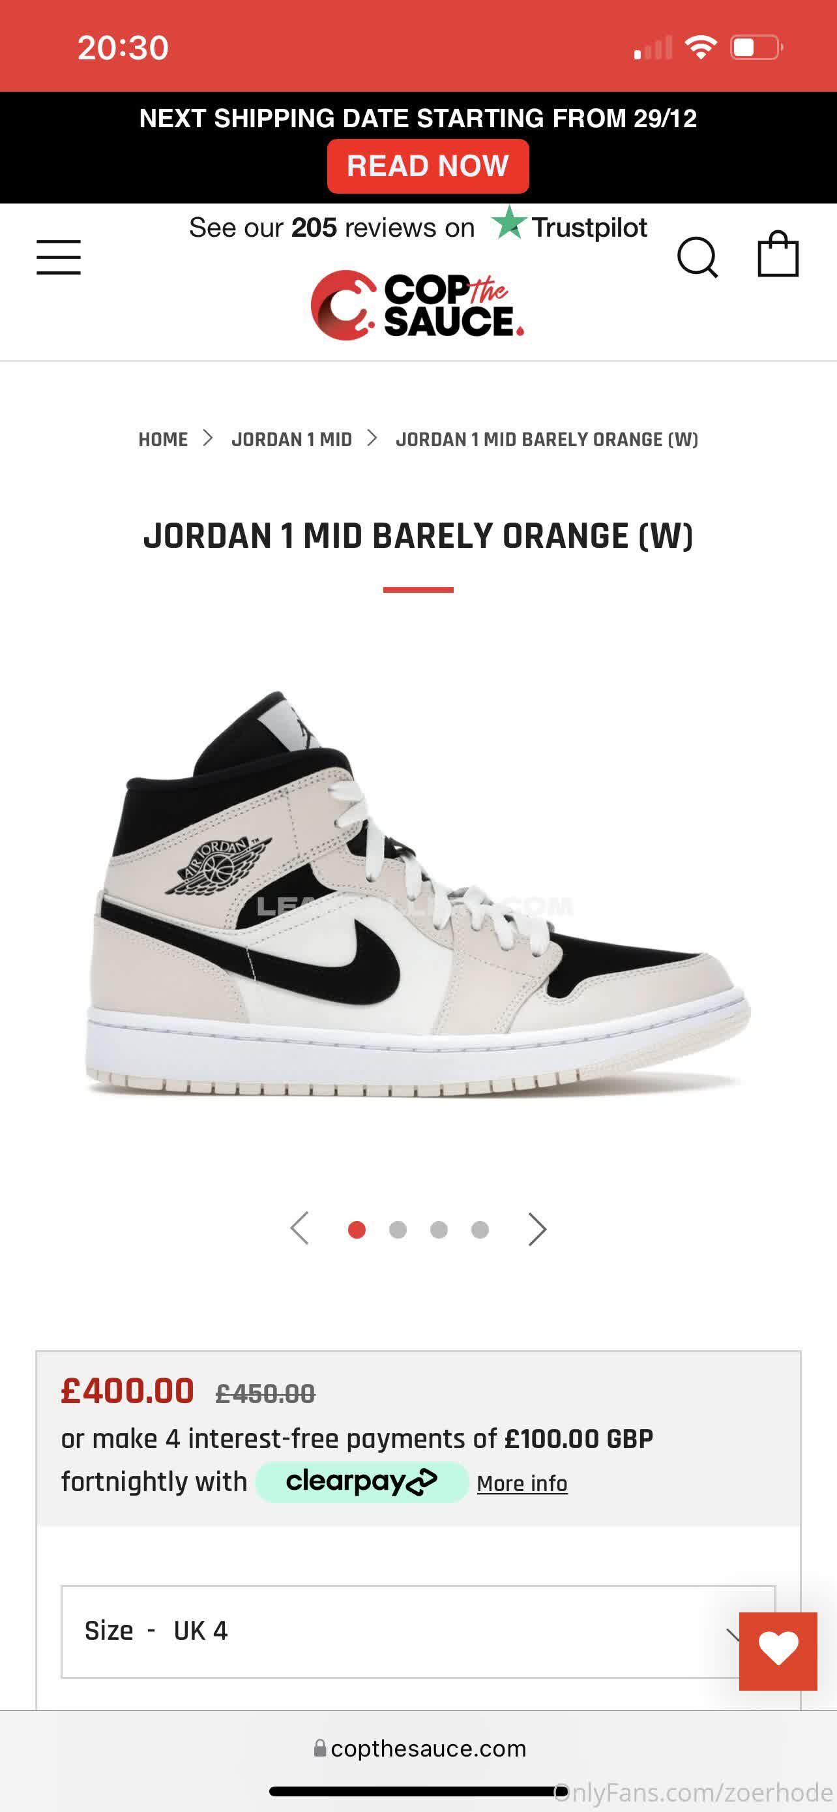
Task: Open JORDAN 1 MID breadcrumb
Action: point(291,440)
